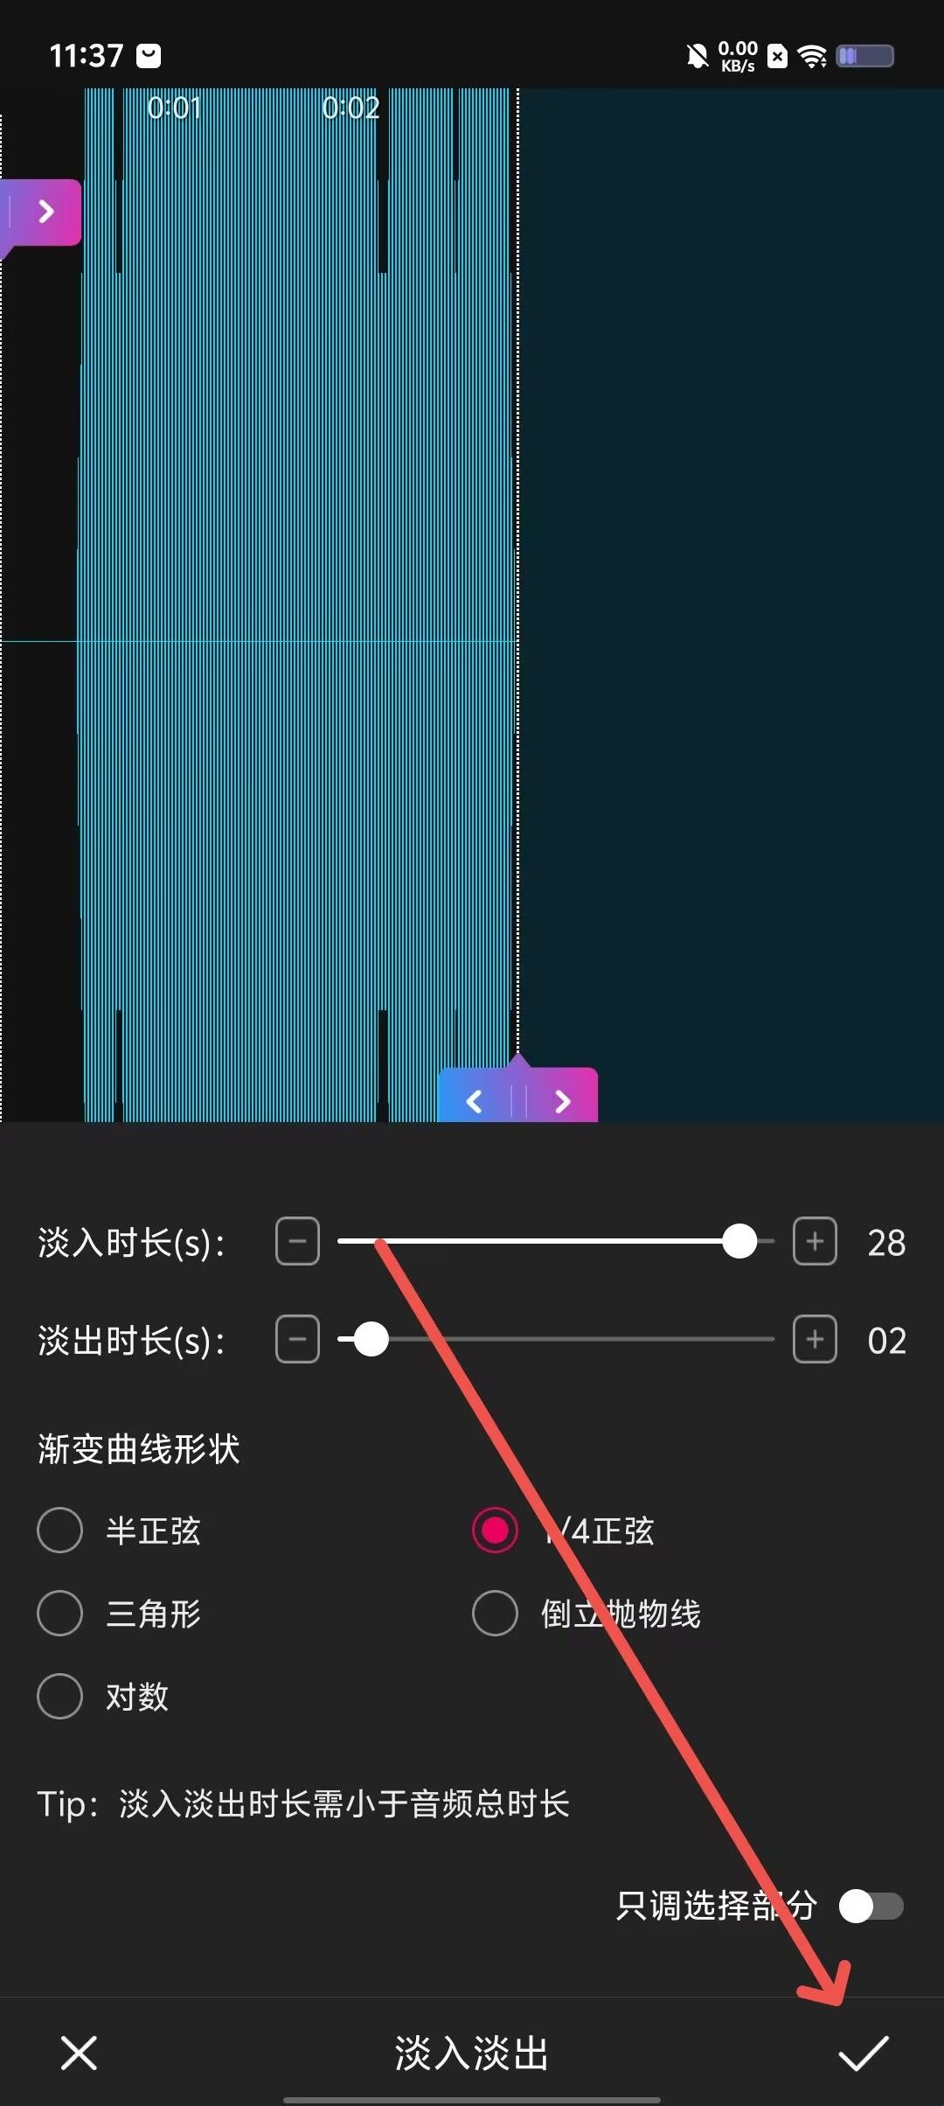944x2106 pixels.
Task: Decrease fade-in duration with the minus button
Action: [297, 1241]
